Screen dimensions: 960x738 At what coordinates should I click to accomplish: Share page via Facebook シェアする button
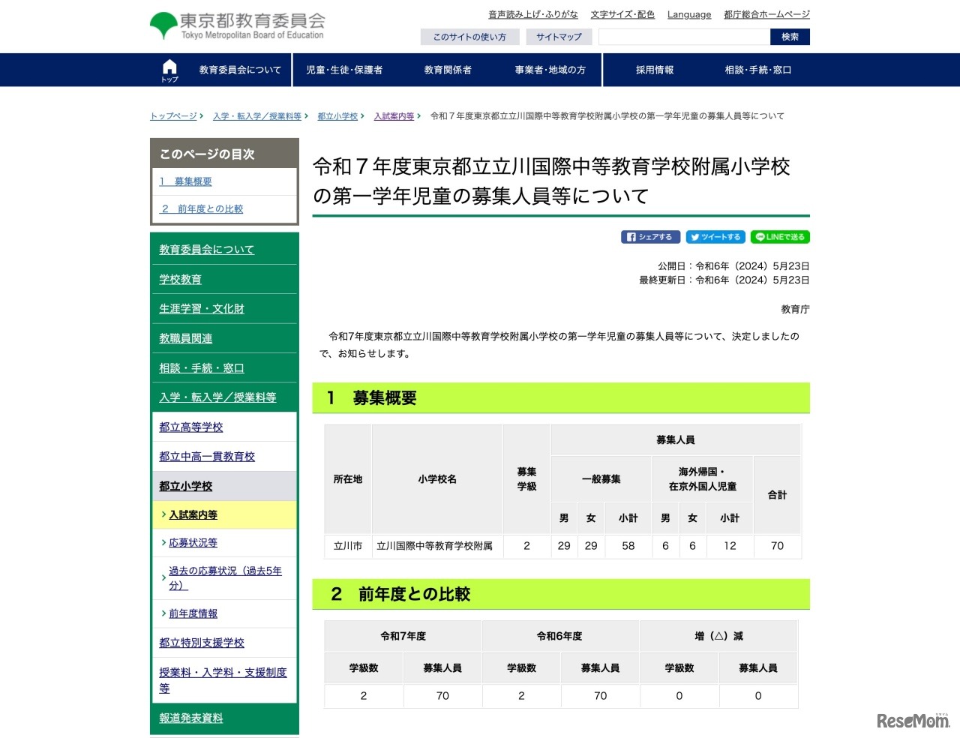point(651,237)
